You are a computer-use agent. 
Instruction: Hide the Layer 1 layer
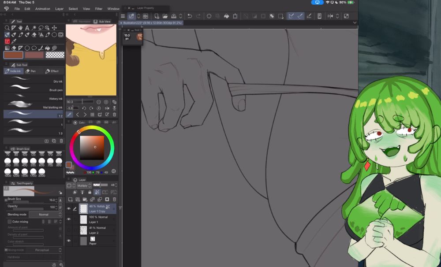[x=69, y=219]
